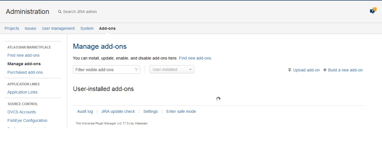
Task: Click the feedback notification icon
Action: click(x=373, y=11)
